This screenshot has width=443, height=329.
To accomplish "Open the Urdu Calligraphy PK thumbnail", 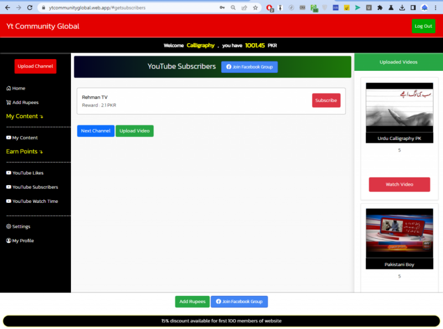I will pyautogui.click(x=399, y=110).
